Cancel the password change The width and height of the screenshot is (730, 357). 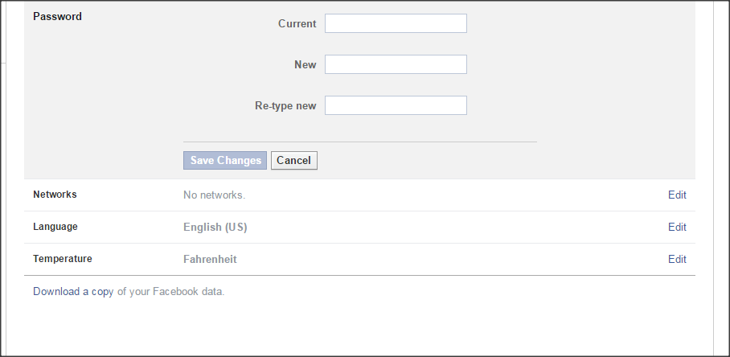293,160
